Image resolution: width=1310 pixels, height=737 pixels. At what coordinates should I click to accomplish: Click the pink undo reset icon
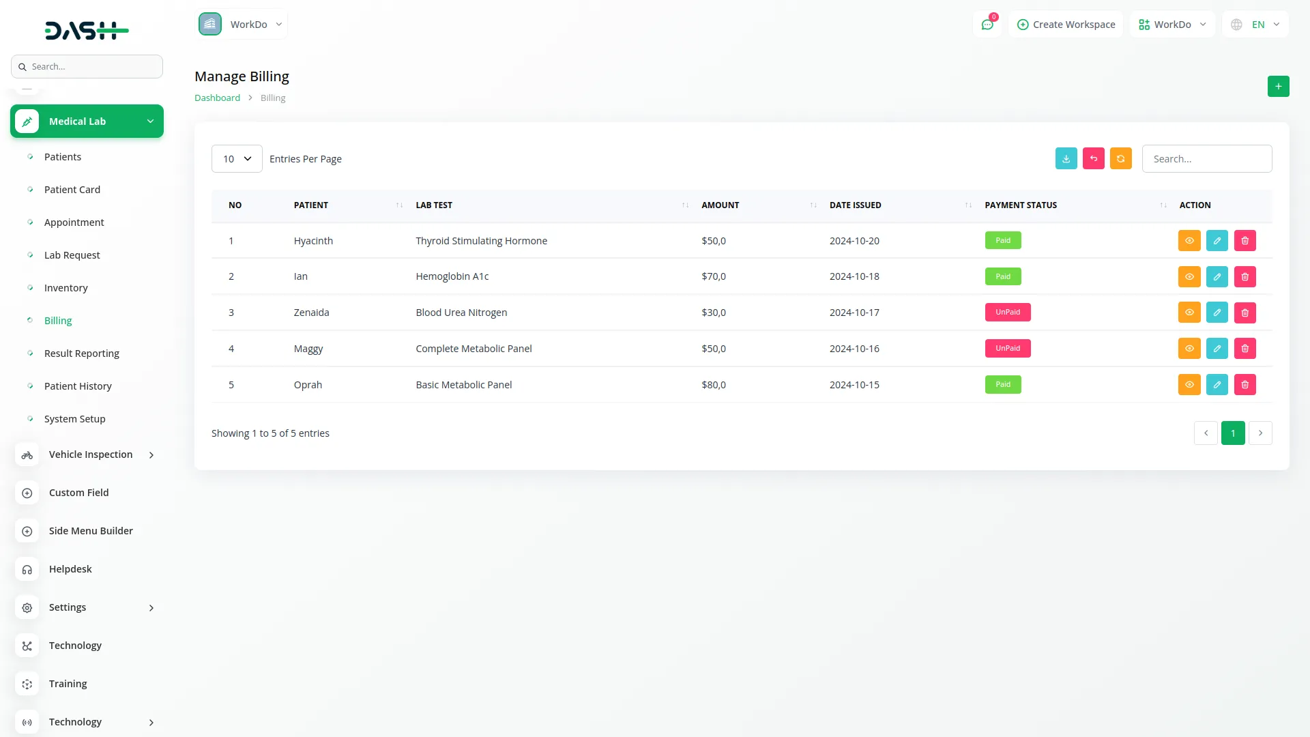click(1093, 158)
